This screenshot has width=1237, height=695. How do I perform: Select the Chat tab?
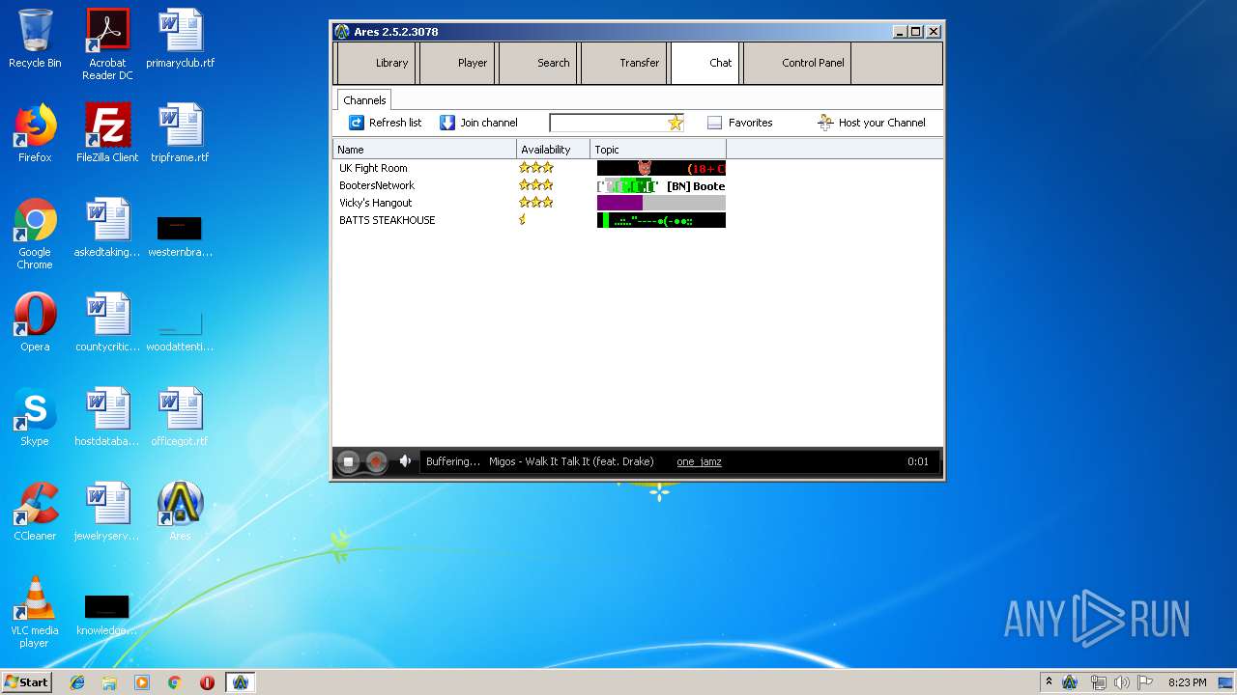(705, 63)
